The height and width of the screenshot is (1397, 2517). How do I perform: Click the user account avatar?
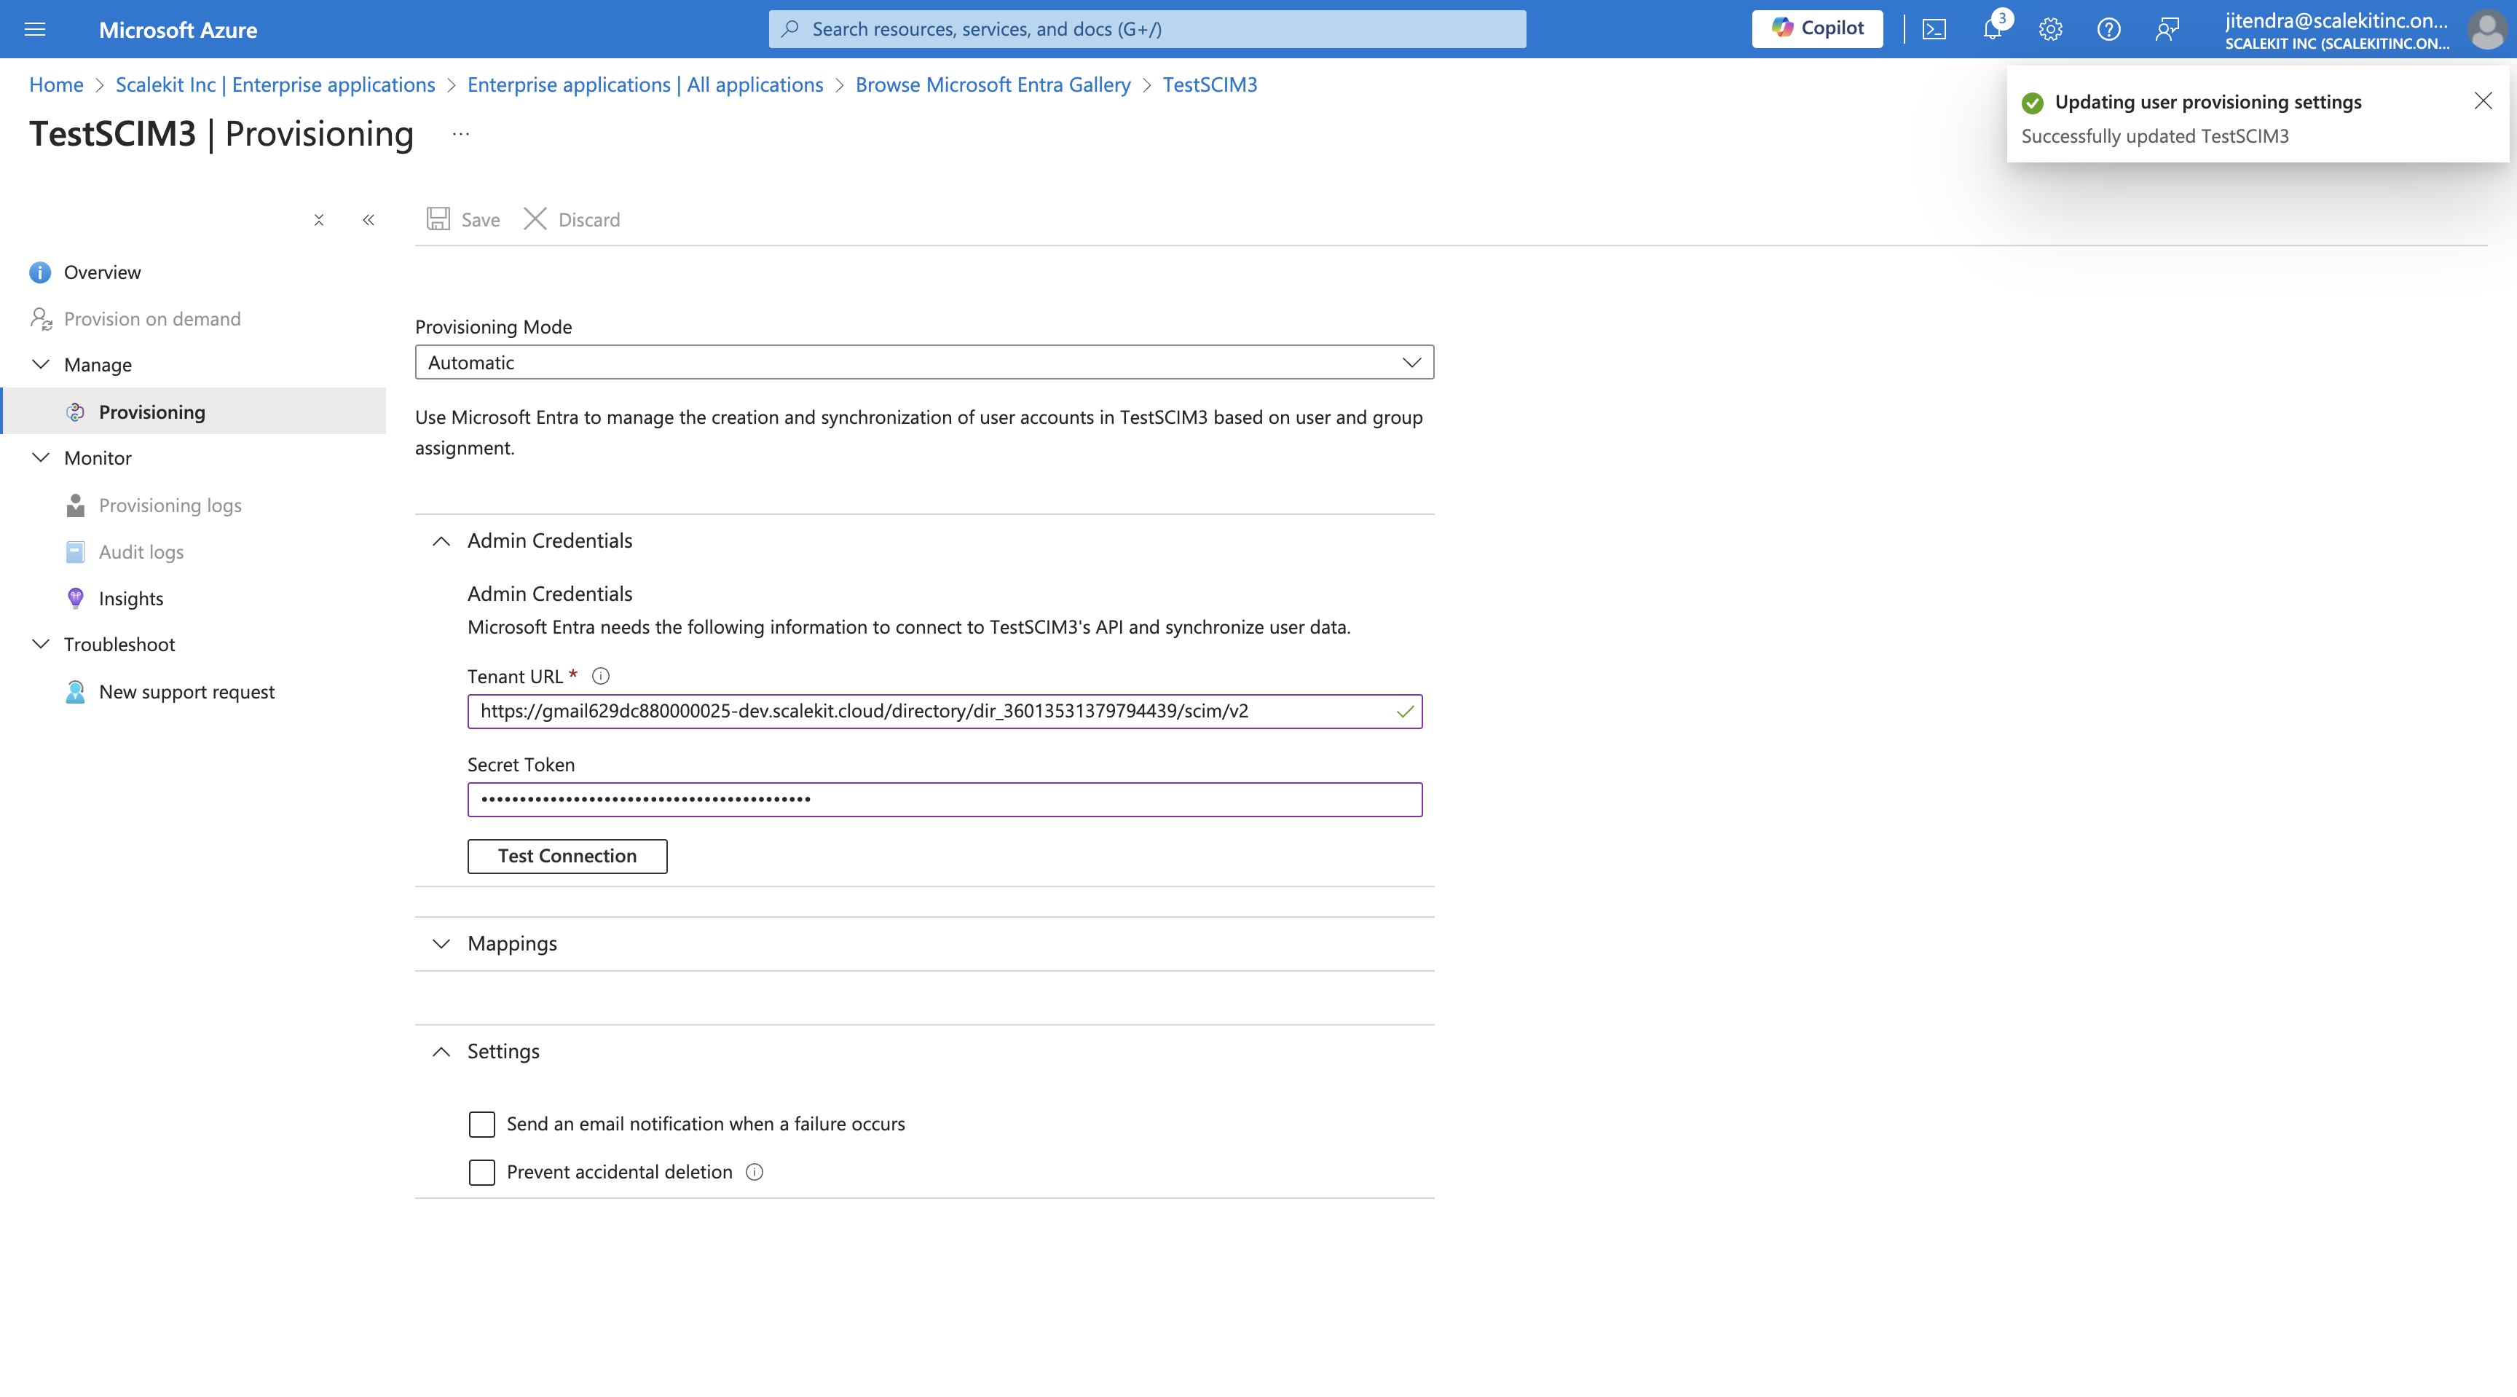[x=2486, y=29]
